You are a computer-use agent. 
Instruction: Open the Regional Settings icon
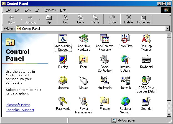point(125,101)
